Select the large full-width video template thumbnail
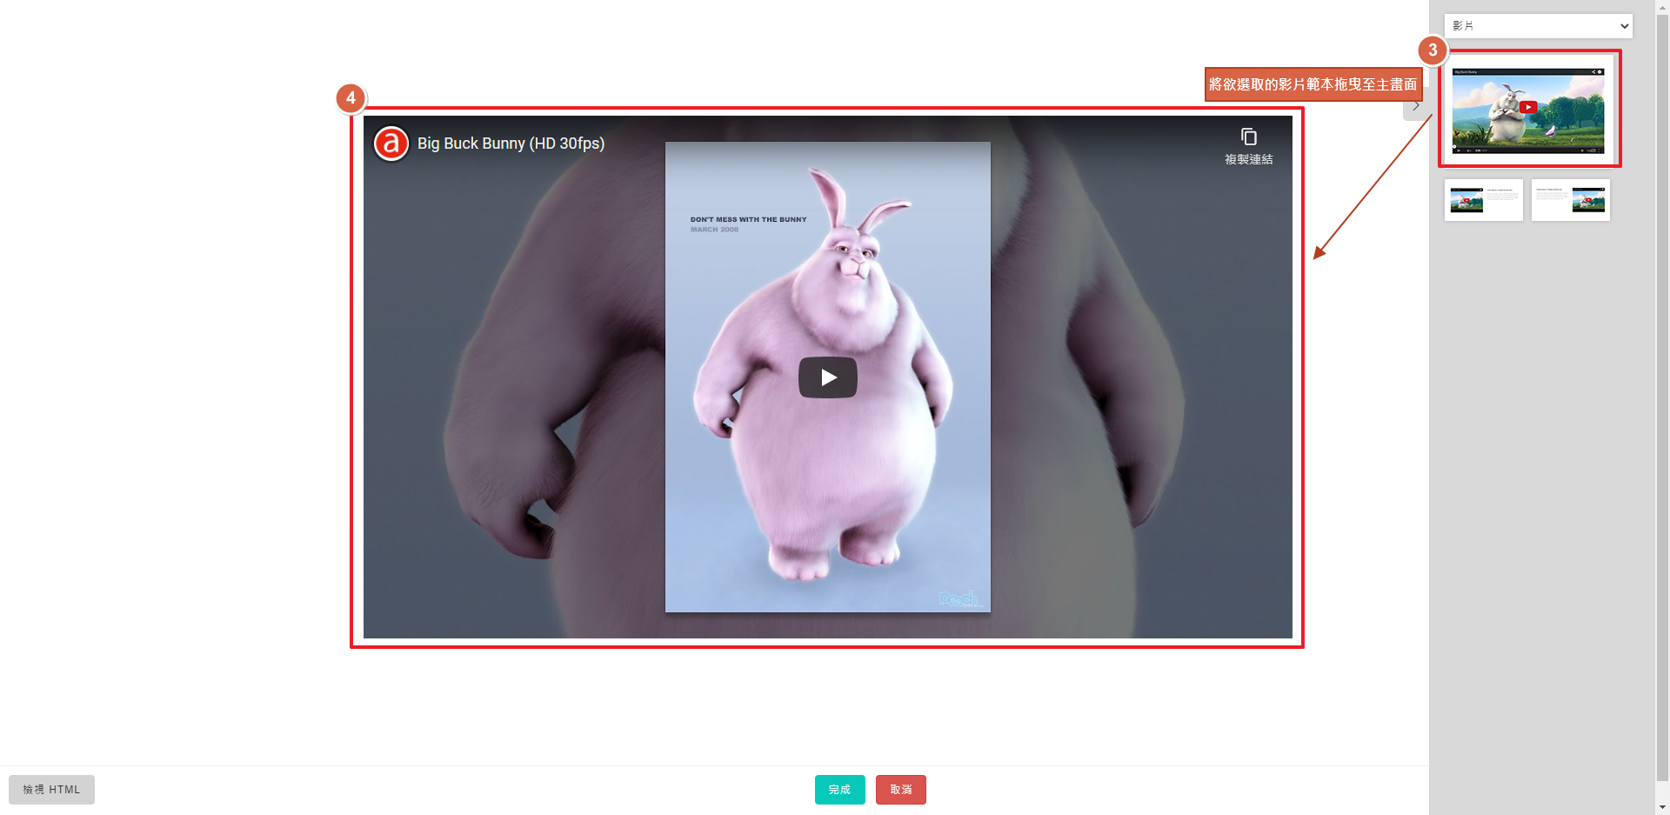Screen dimensions: 1670x815 pos(1528,110)
